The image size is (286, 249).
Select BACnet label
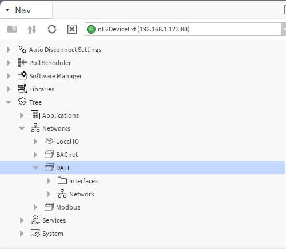(x=67, y=155)
